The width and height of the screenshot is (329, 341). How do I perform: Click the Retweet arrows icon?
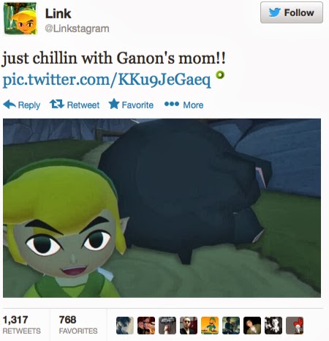57,104
